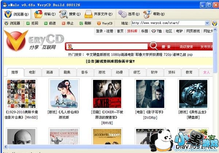
Task: Go to VeryCD home shortcut in browser bar
Action: [x=105, y=23]
